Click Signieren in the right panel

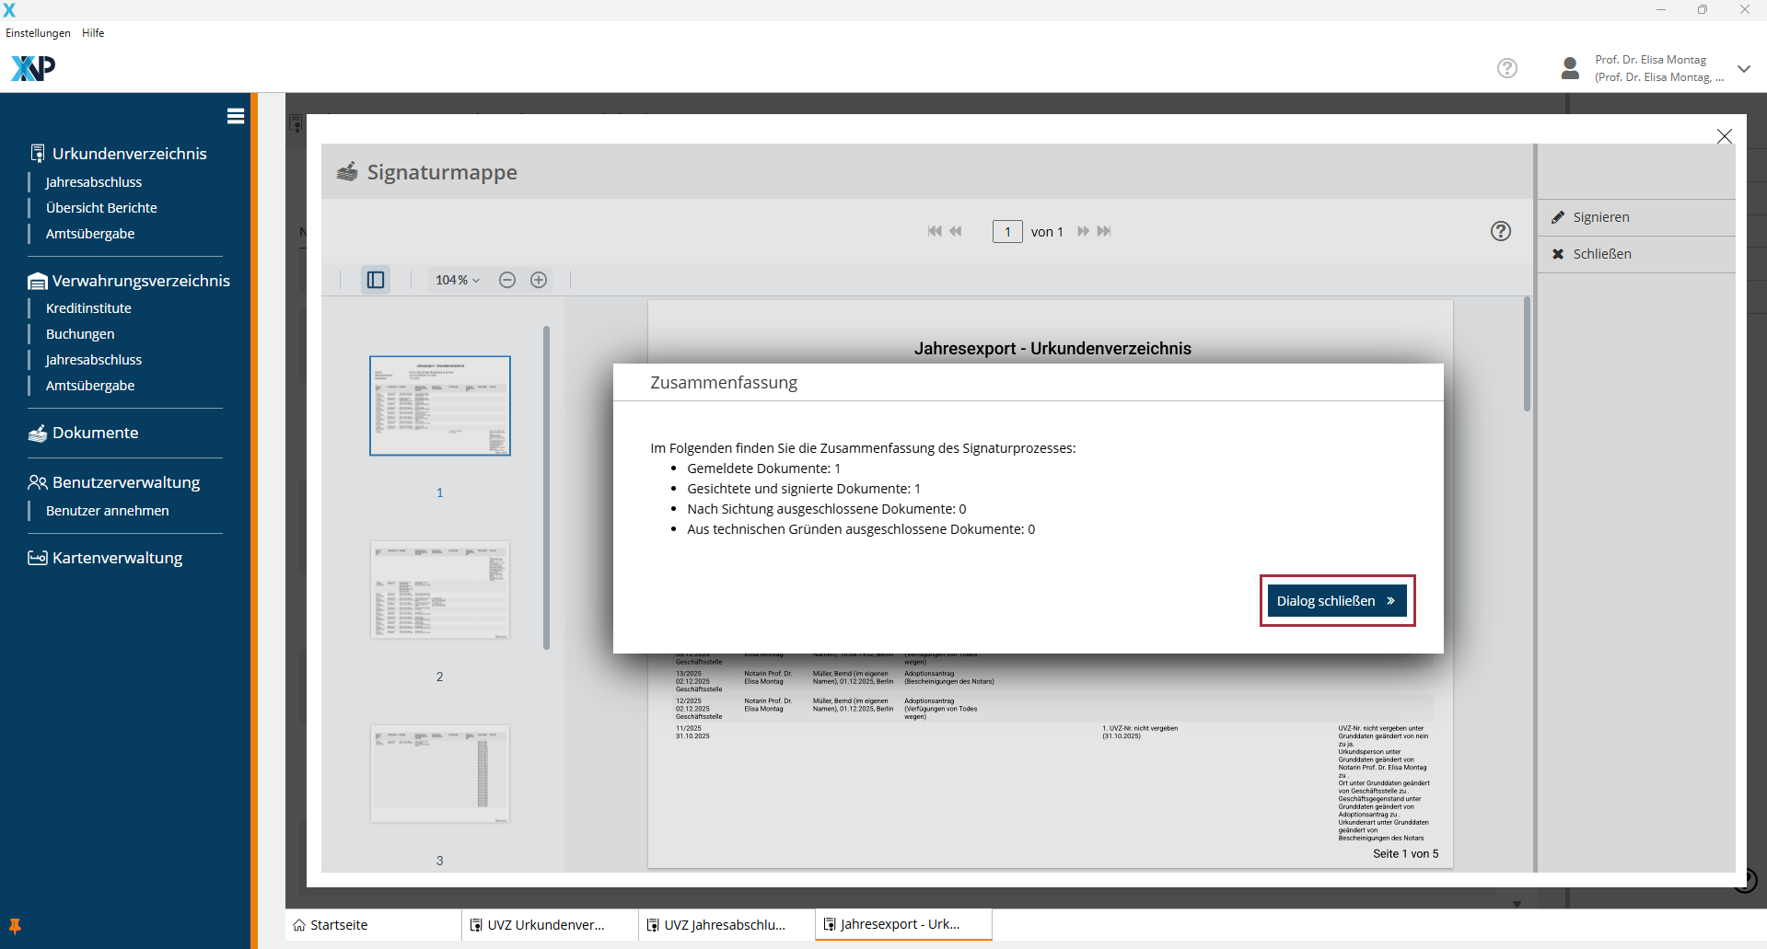click(x=1600, y=217)
